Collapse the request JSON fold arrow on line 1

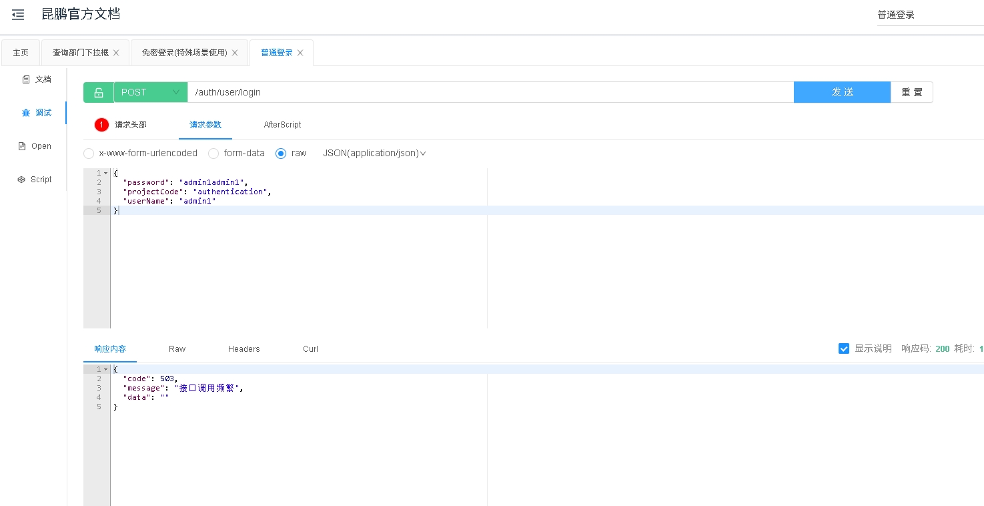pos(105,174)
